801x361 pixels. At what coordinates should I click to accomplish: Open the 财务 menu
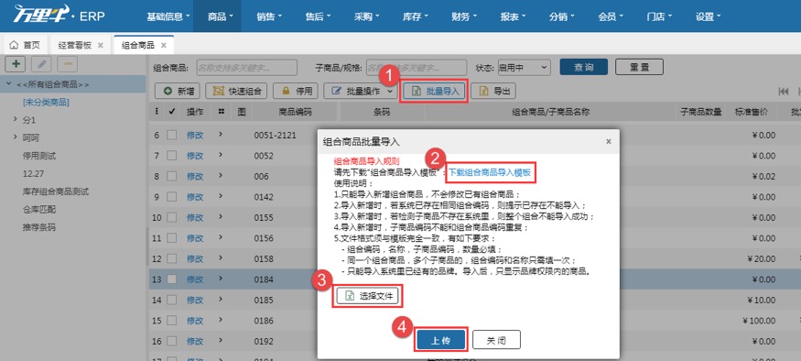[464, 16]
